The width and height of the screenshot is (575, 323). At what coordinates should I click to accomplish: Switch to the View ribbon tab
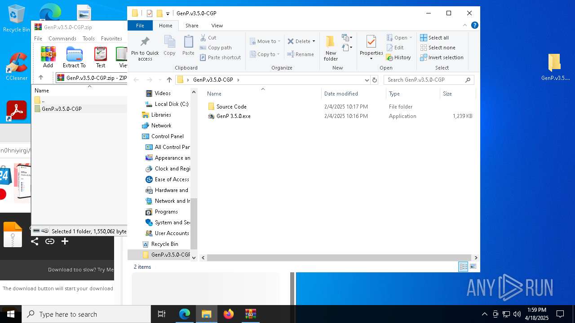pos(217,26)
